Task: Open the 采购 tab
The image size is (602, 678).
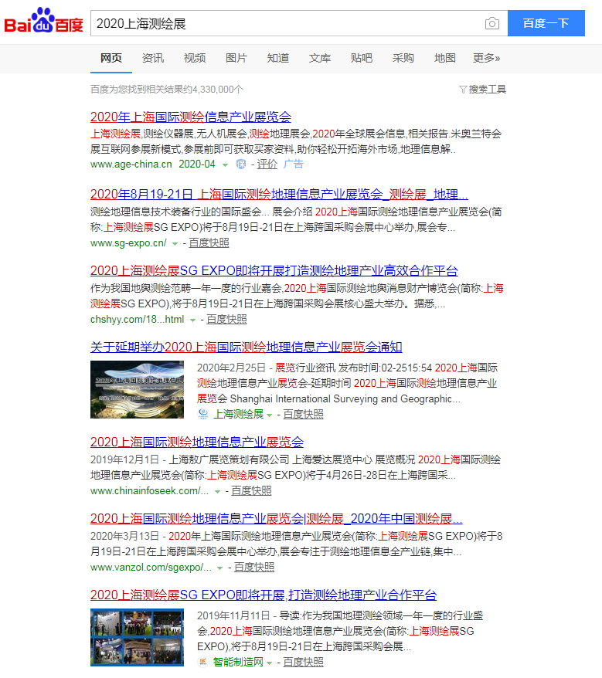Action: click(403, 58)
